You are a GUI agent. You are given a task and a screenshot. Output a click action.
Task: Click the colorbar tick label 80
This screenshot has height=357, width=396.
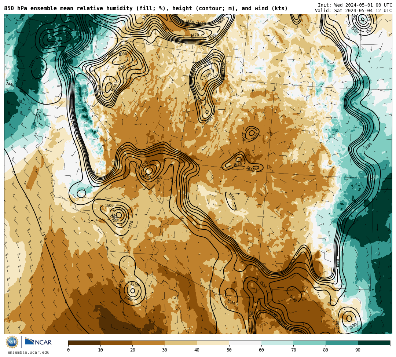(x=326, y=350)
